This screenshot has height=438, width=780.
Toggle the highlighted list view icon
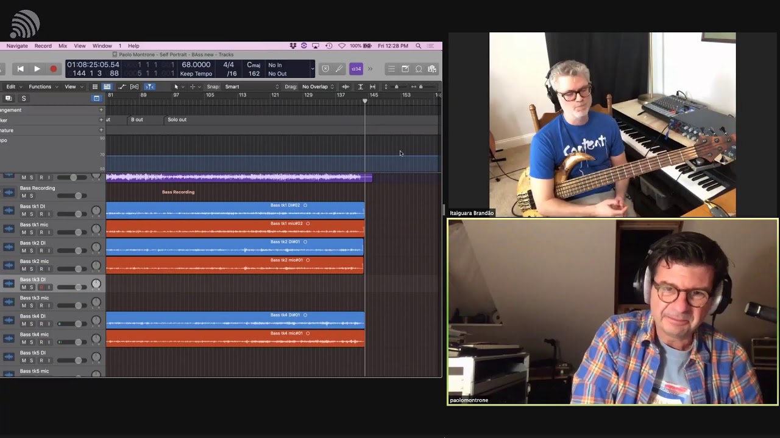coord(107,86)
